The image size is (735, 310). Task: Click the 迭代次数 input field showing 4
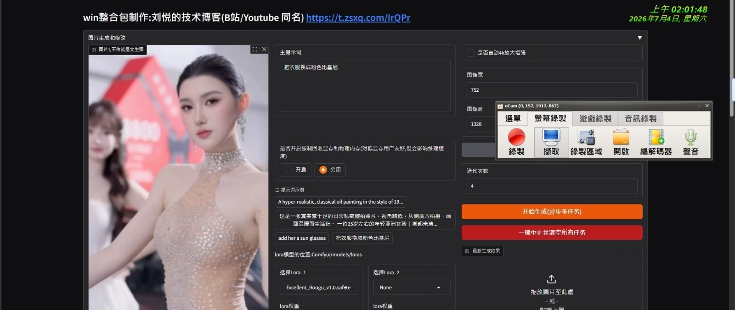tap(552, 186)
